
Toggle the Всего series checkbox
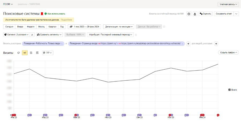[229, 90]
